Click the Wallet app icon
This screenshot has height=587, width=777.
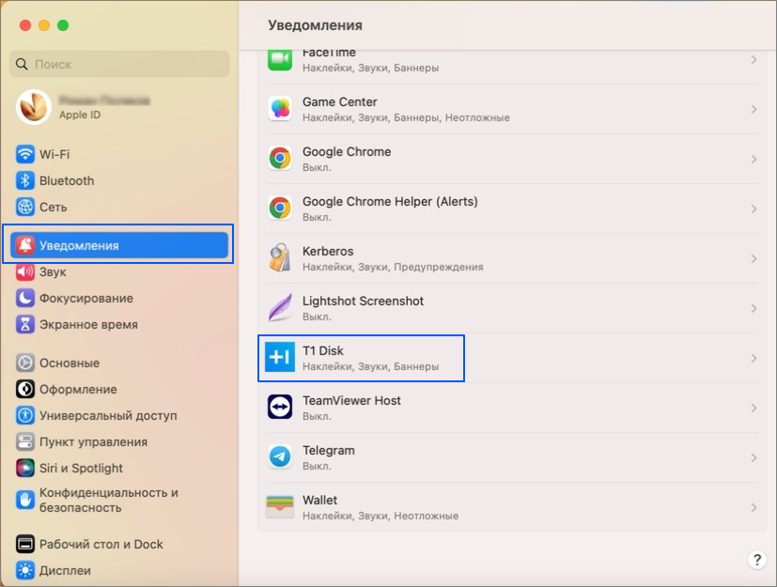click(x=280, y=507)
